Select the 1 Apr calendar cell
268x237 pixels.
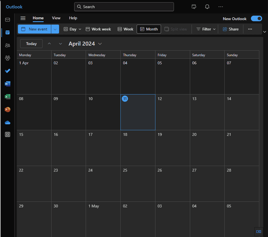pos(34,77)
